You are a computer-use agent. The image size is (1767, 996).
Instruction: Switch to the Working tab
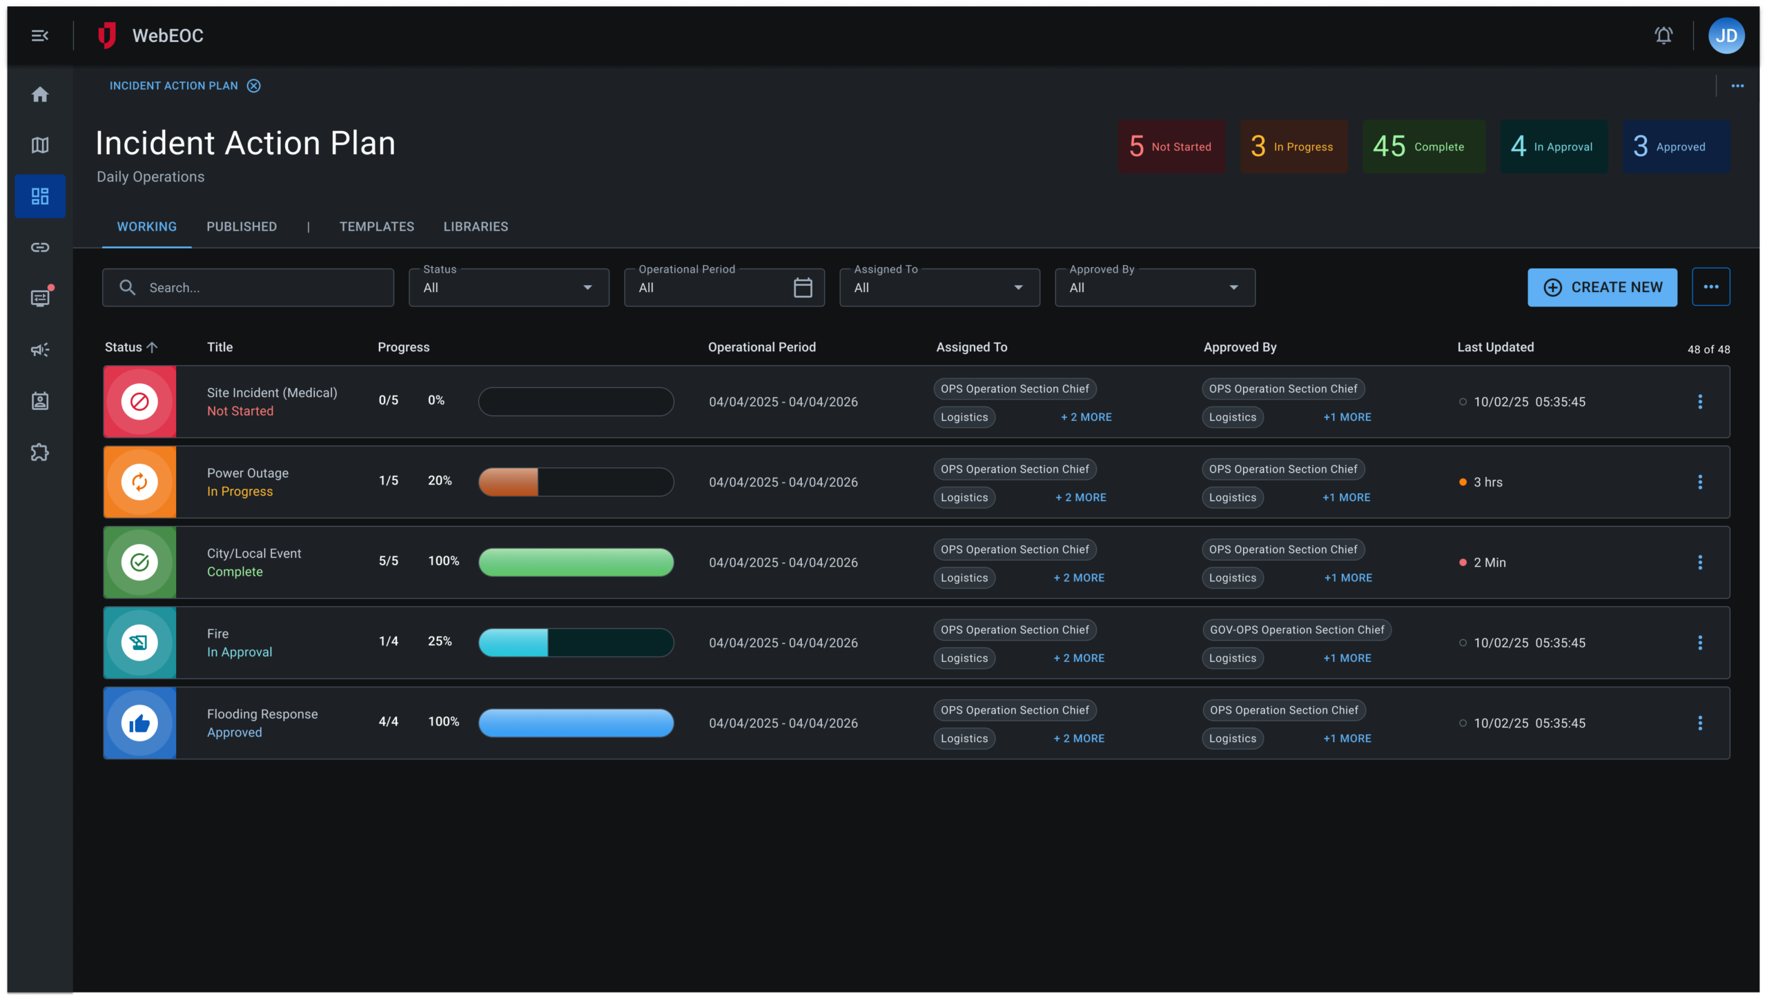(x=147, y=226)
